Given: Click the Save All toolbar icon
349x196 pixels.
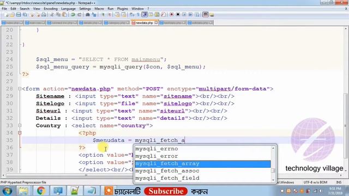Looking at the screenshot, I should point(25,15).
